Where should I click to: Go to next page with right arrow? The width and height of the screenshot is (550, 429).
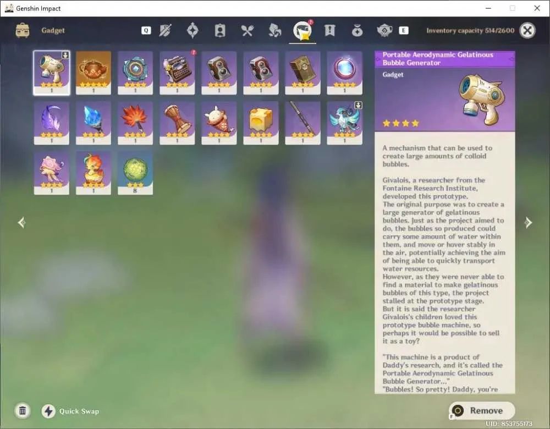pos(528,222)
